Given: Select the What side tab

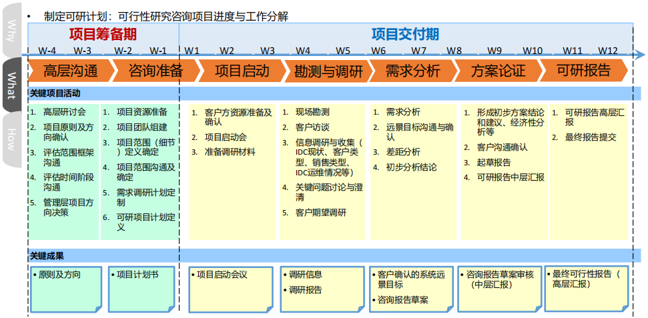Looking at the screenshot, I should [12, 85].
